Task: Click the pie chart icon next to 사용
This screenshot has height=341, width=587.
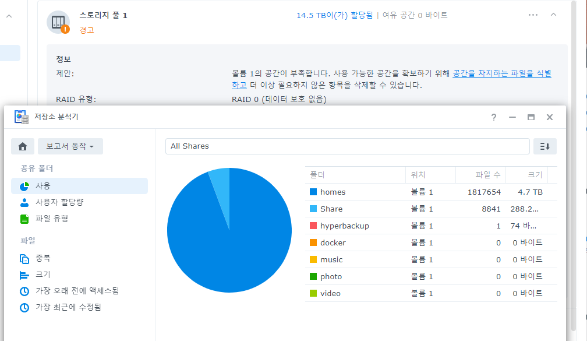Action: click(24, 187)
